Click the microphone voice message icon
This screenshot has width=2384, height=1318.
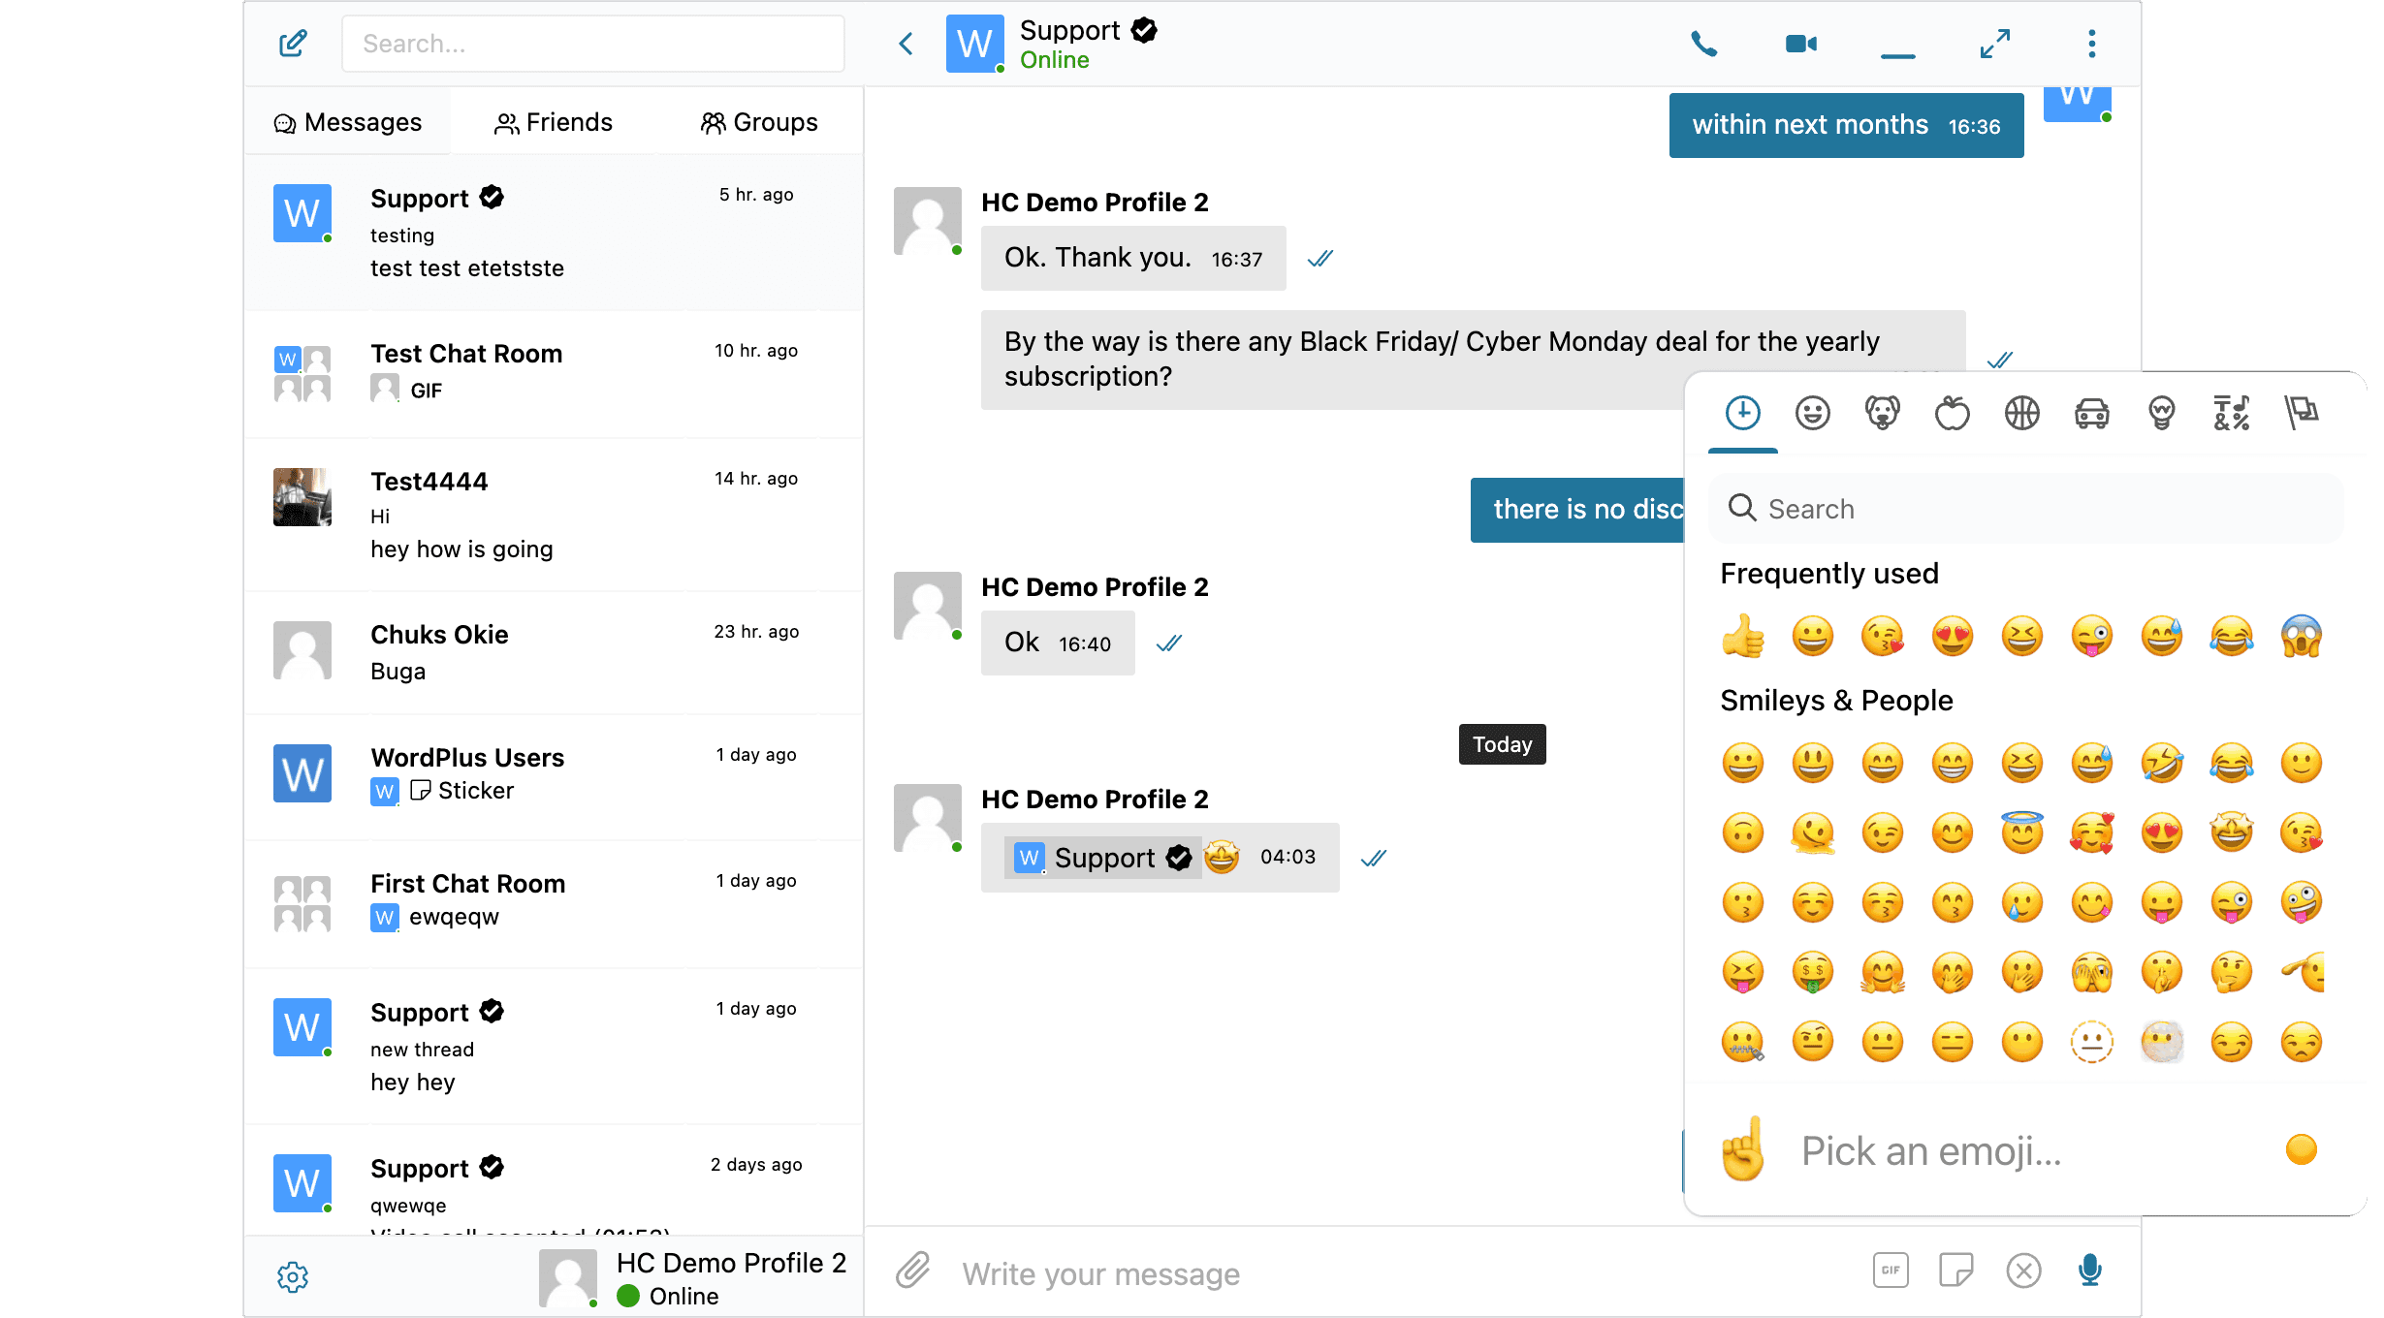2090,1270
